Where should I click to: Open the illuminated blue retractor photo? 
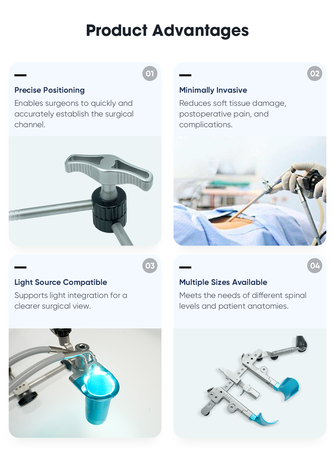pos(85,383)
